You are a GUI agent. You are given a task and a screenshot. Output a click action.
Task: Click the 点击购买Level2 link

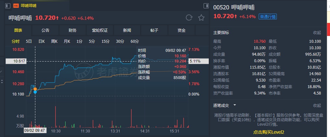[268, 132]
